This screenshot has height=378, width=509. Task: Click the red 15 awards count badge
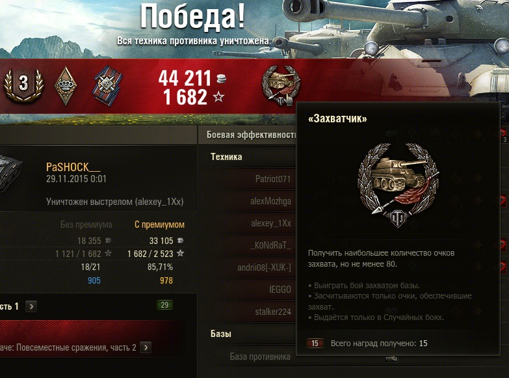tap(315, 344)
